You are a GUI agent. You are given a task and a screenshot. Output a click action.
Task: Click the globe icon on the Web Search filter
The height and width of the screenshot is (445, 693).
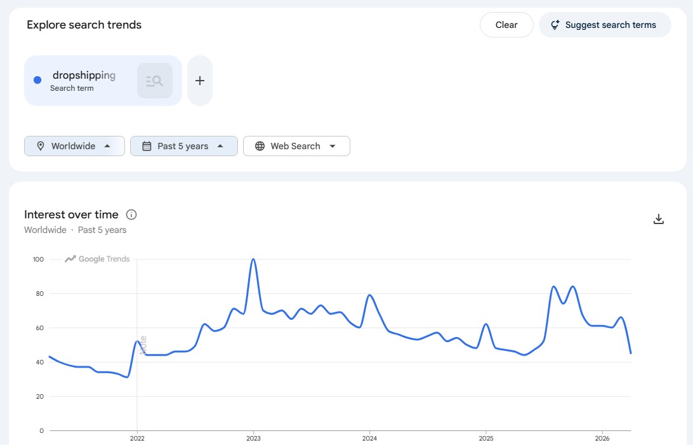(x=259, y=146)
